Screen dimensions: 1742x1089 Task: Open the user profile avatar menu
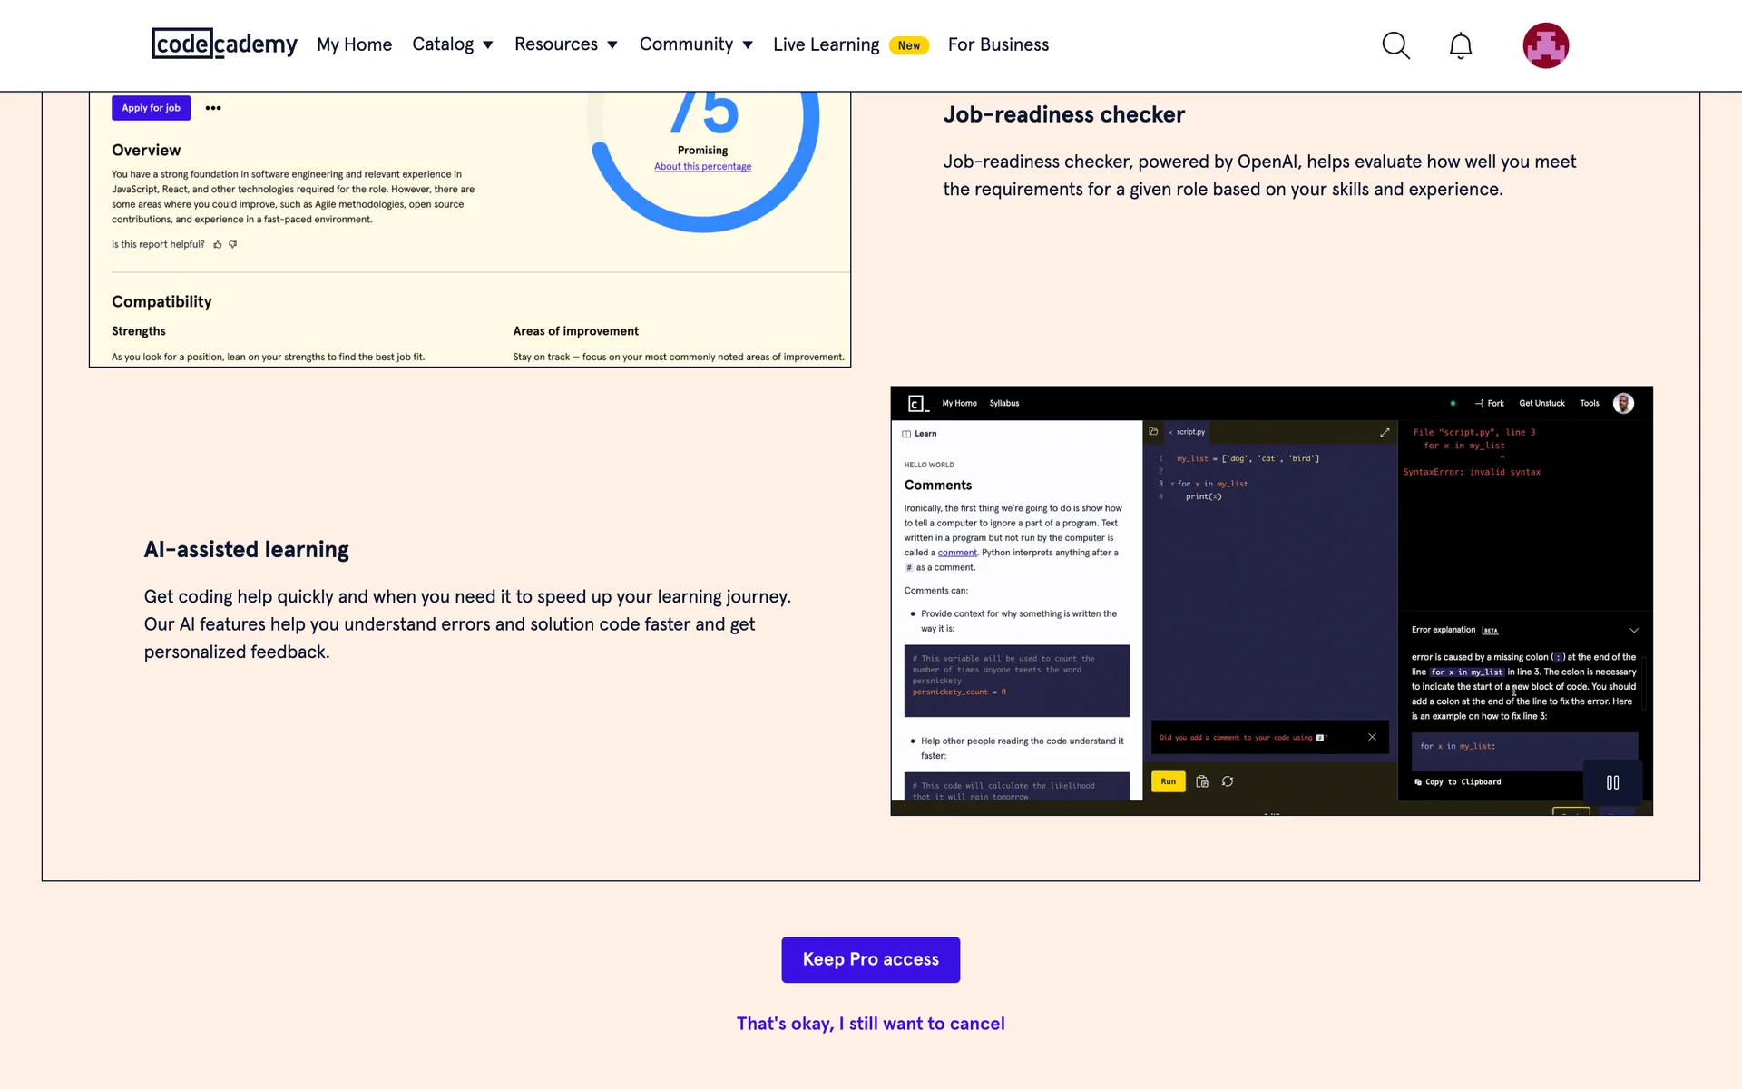(1545, 45)
